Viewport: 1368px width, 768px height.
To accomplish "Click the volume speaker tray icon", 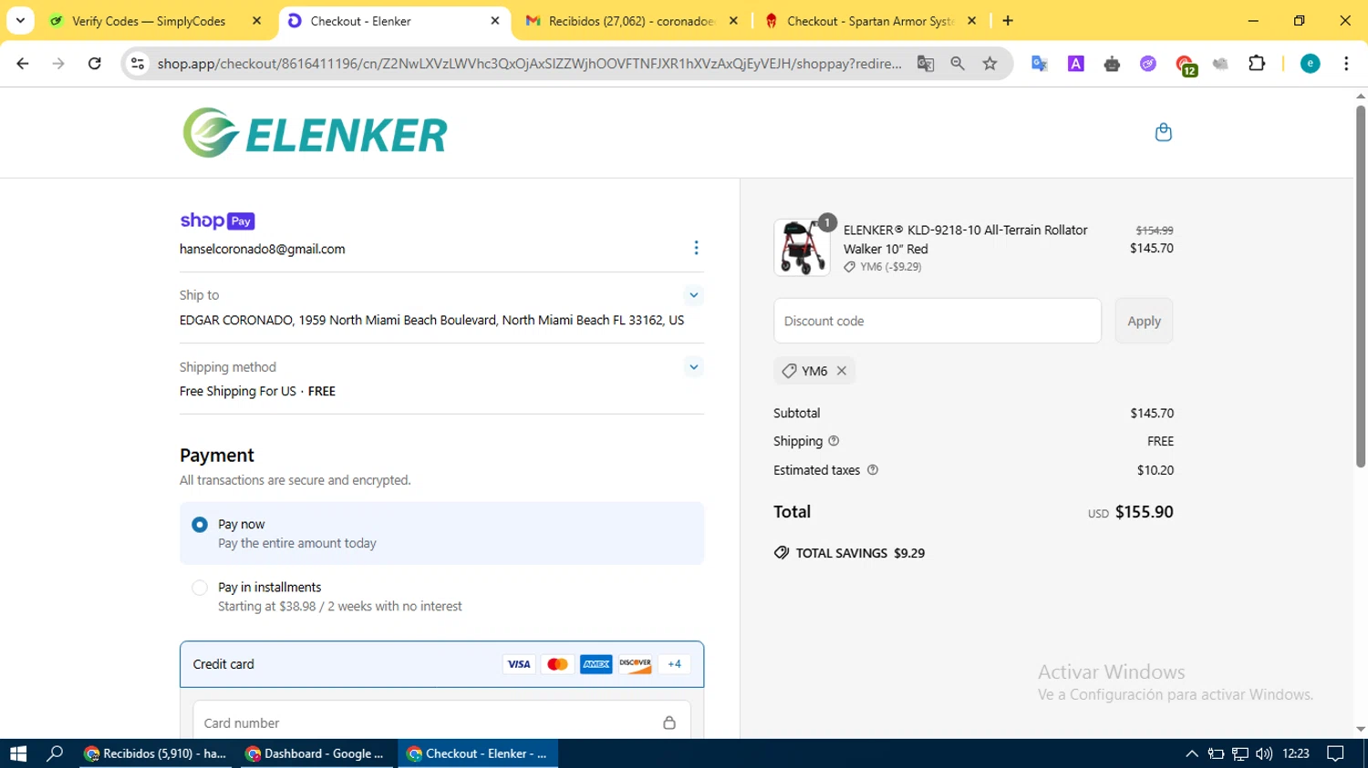I will point(1263,753).
